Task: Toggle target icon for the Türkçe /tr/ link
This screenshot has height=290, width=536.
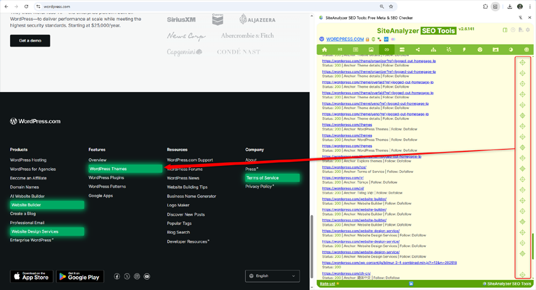Action: [522, 179]
